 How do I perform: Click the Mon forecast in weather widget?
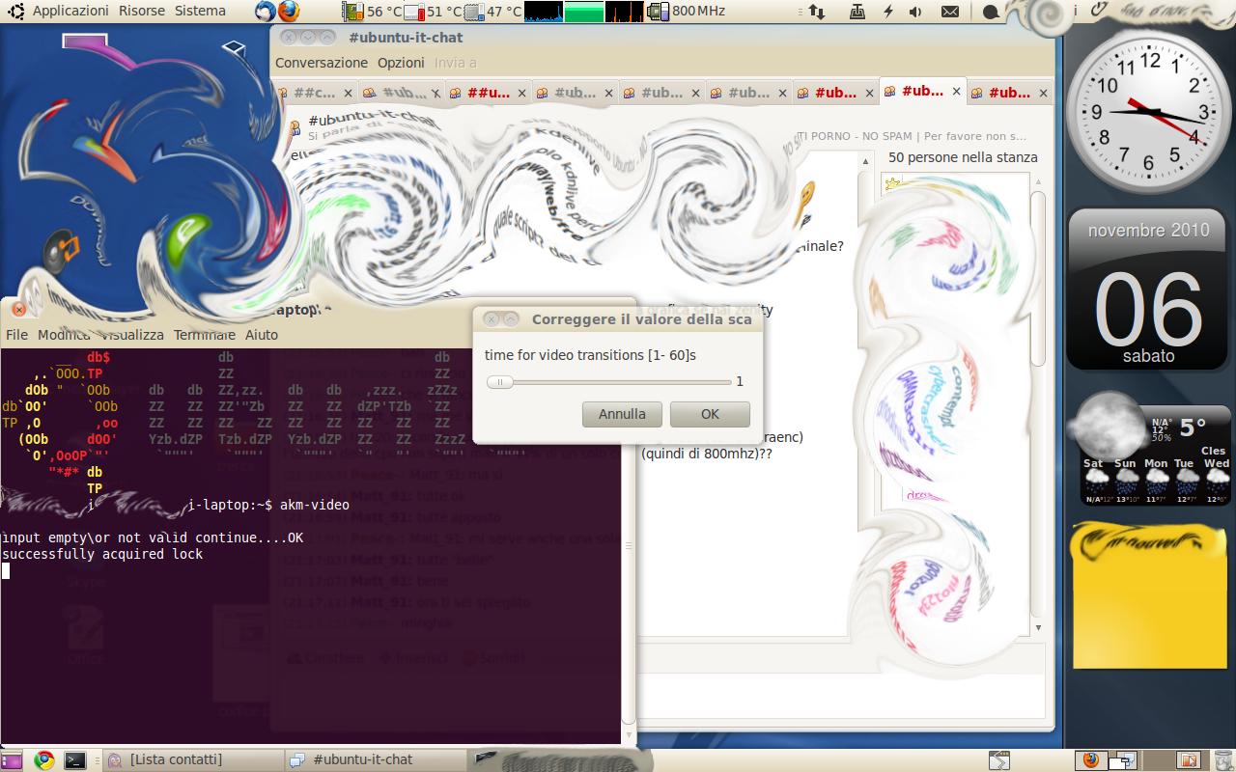(1156, 480)
